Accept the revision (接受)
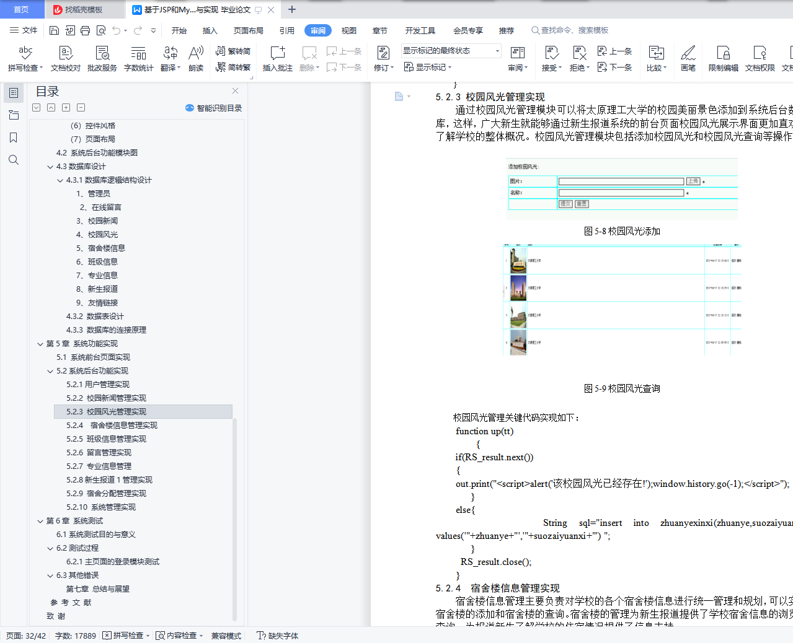This screenshot has height=643, width=793. [552, 59]
